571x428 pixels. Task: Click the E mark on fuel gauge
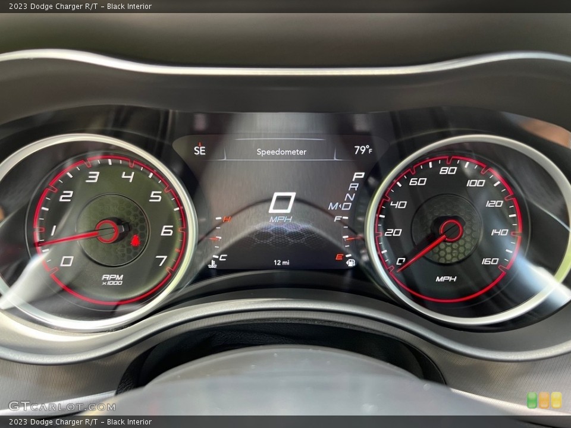339,257
